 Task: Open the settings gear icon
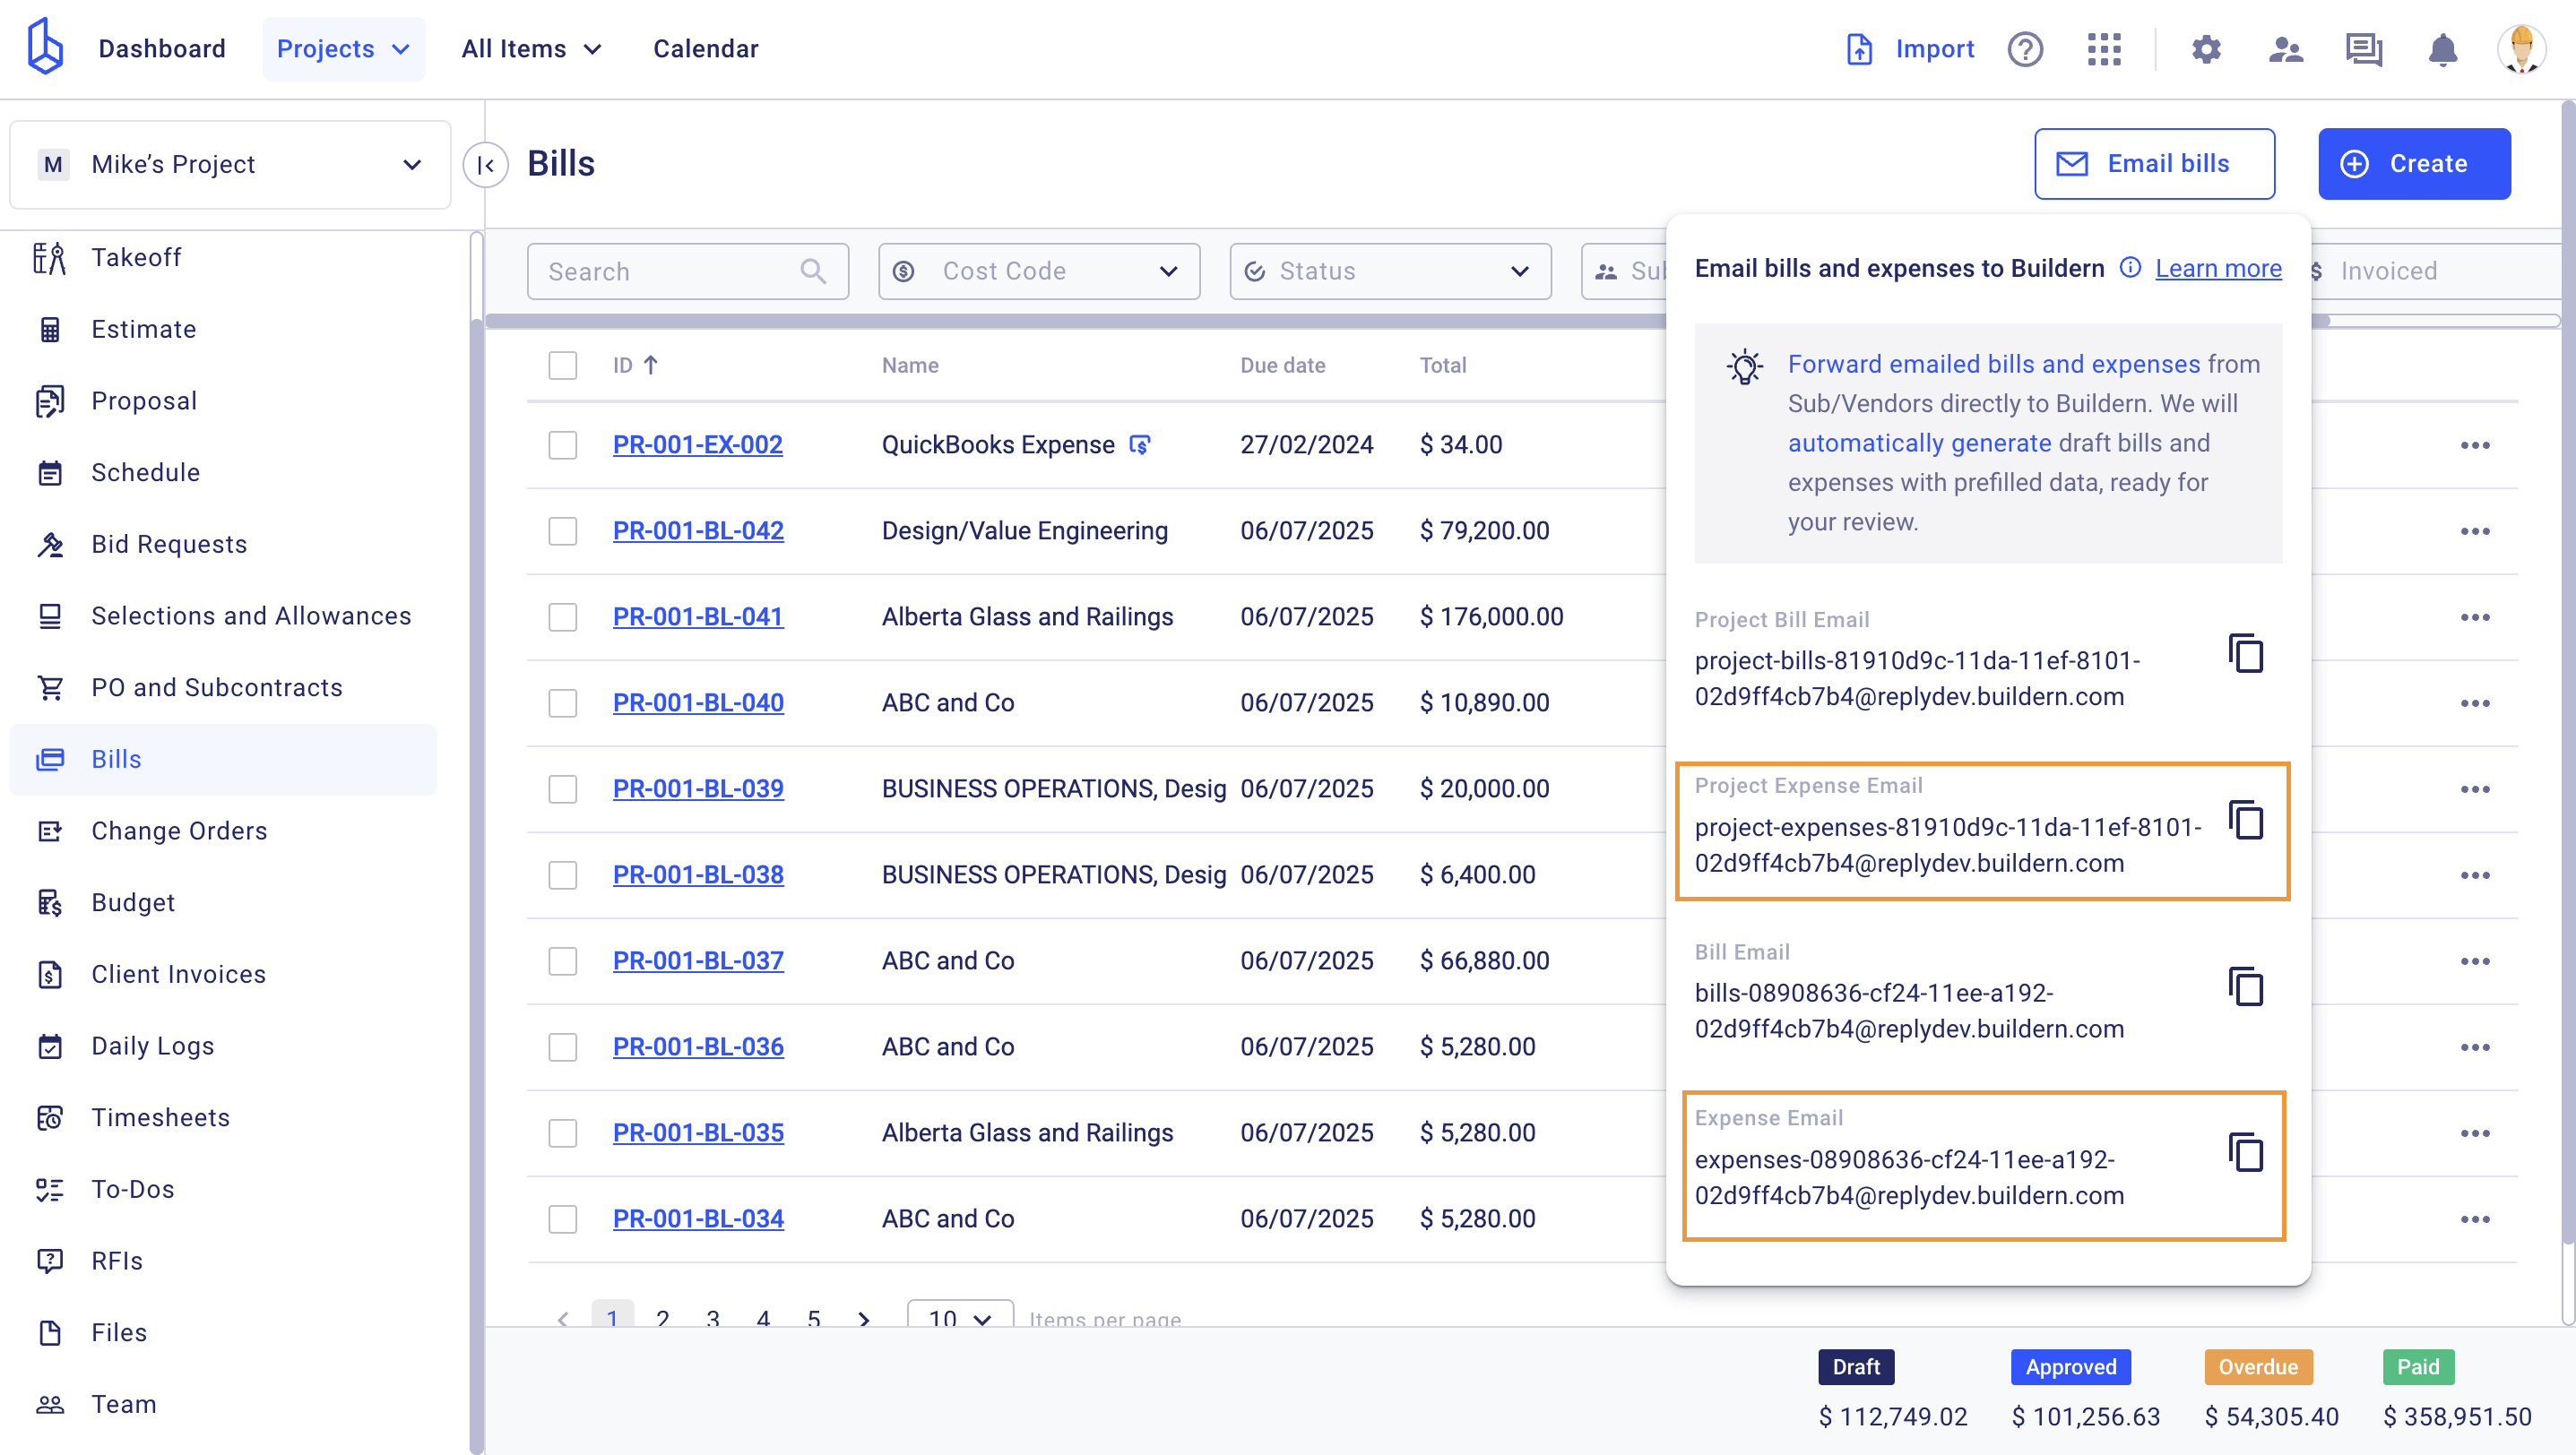[x=2206, y=49]
